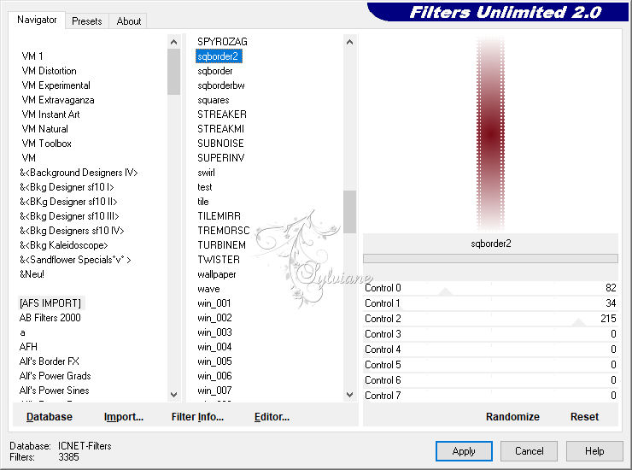Screen dimensions: 632x470
Task: Click the filter list scrollbar thumb
Action: [x=350, y=212]
